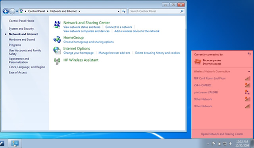The height and width of the screenshot is (148, 254).
Task: Open HP Wireless Assistant heading
Action: [x=81, y=60]
